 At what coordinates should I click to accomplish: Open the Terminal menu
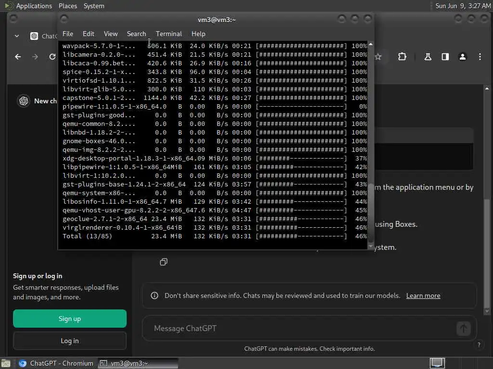[x=169, y=34]
